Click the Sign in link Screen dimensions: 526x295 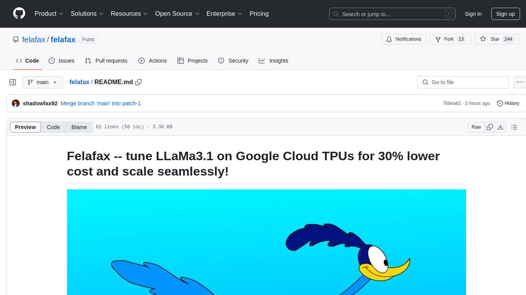pos(473,14)
